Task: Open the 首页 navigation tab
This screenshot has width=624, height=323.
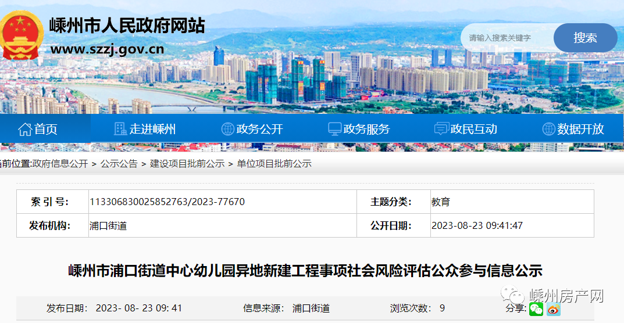Action: click(x=45, y=129)
